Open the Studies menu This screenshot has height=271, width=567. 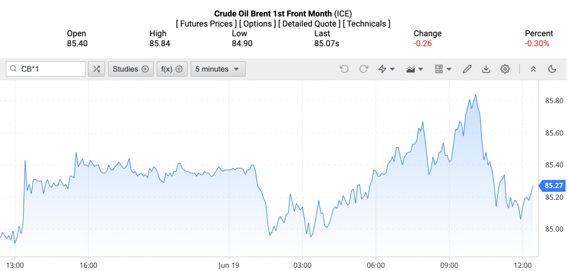(130, 69)
